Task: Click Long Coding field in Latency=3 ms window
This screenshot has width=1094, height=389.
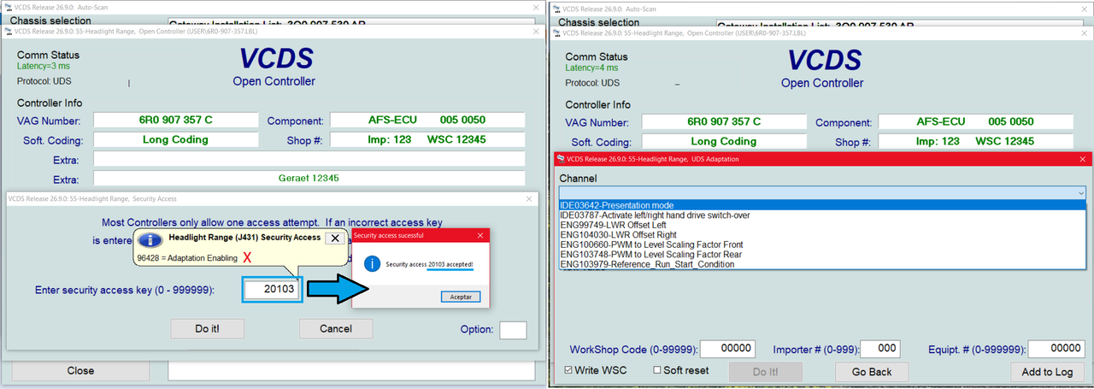Action: 175,139
